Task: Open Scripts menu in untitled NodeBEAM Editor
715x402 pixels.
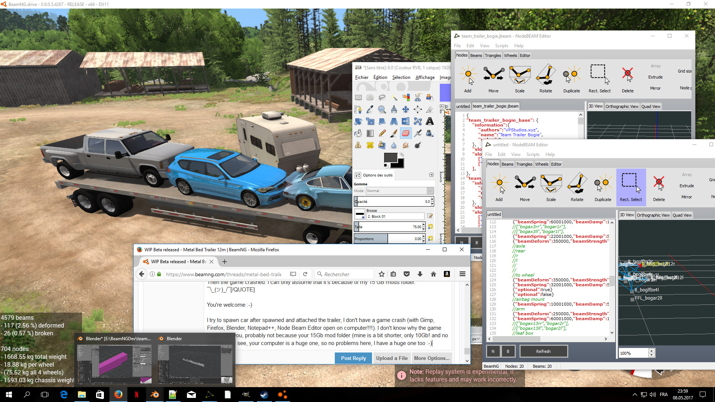Action: click(533, 154)
